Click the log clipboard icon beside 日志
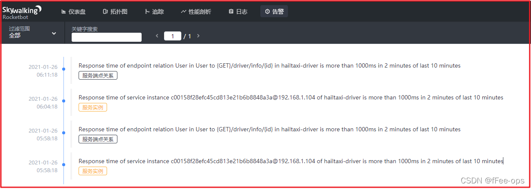The height and width of the screenshot is (189, 531). (x=231, y=12)
